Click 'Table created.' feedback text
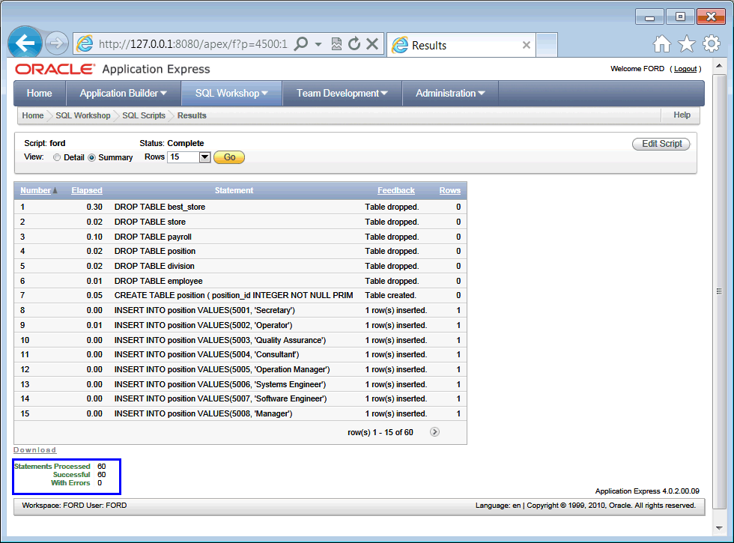This screenshot has width=734, height=543. click(390, 295)
